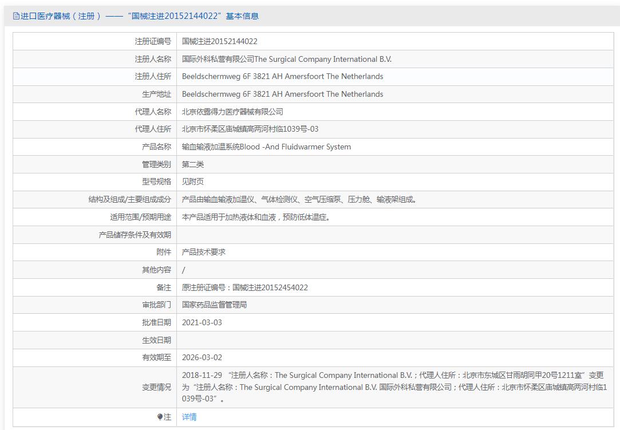Click the 批准日期 label
620x430 pixels.
pos(156,322)
